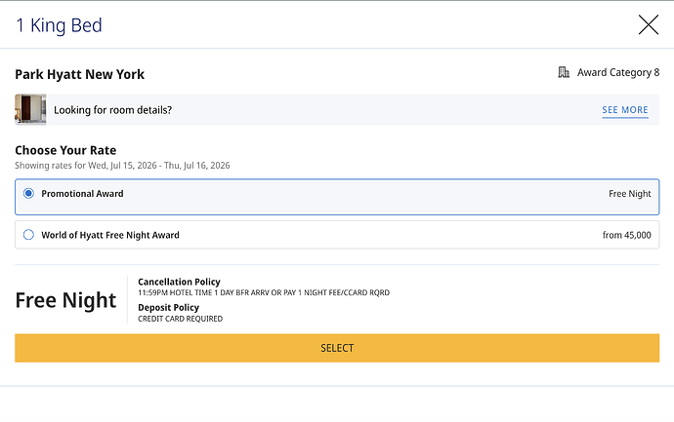Click the 'Award Category 8' label
Image resolution: width=674 pixels, height=422 pixels.
[x=618, y=72]
